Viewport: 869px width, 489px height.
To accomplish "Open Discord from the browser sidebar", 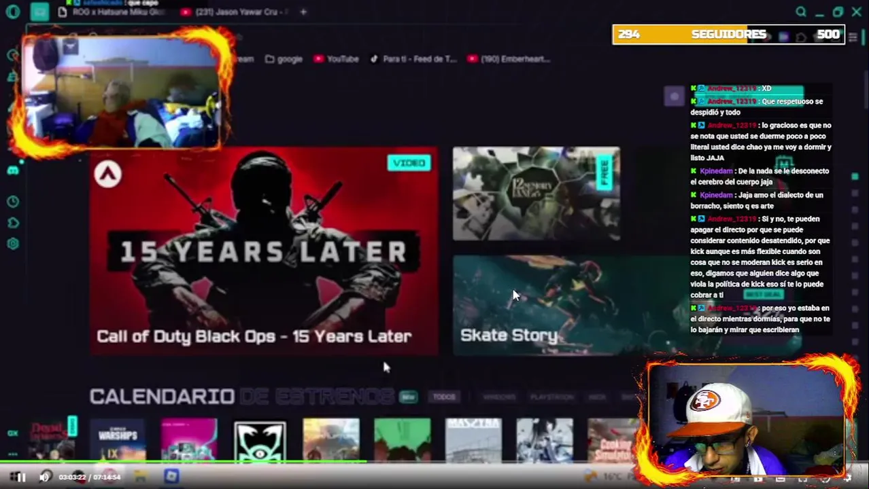I will [12, 170].
